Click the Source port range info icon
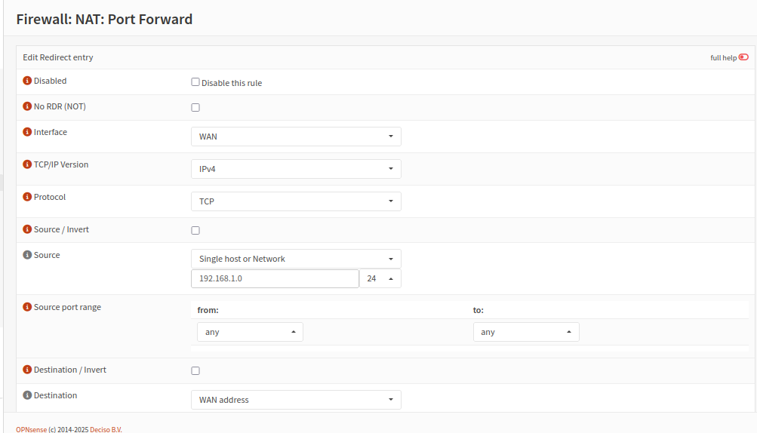This screenshot has height=433, width=757. point(27,307)
